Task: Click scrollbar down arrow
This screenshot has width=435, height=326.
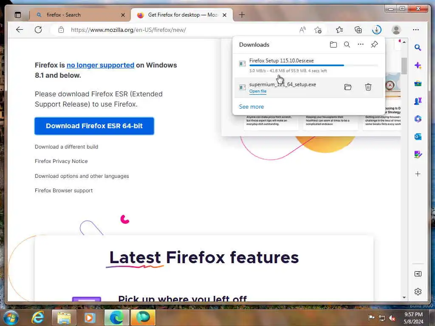Action: (404, 298)
